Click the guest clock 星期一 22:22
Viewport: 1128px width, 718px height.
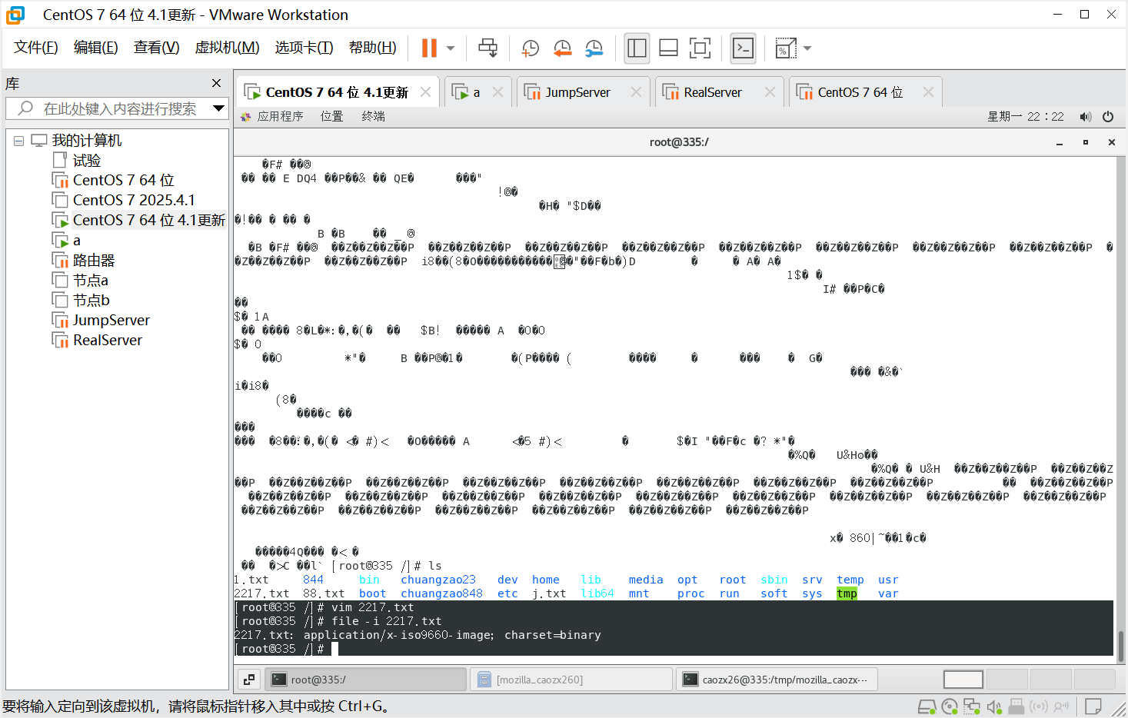1026,117
